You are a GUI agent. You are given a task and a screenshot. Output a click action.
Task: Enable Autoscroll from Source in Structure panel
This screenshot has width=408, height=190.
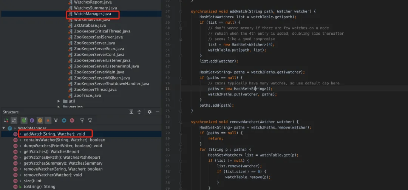[90, 120]
